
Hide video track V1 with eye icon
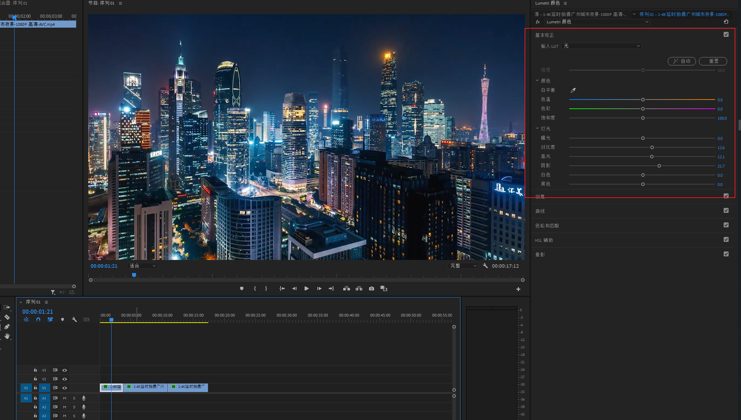pos(64,388)
